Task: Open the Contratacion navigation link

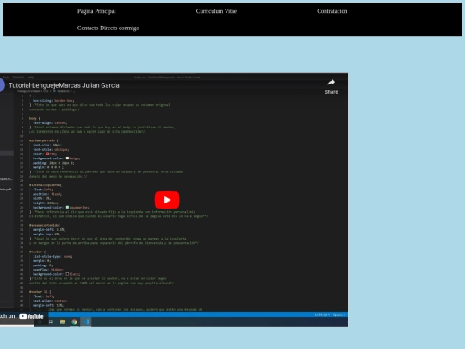Action: click(332, 11)
